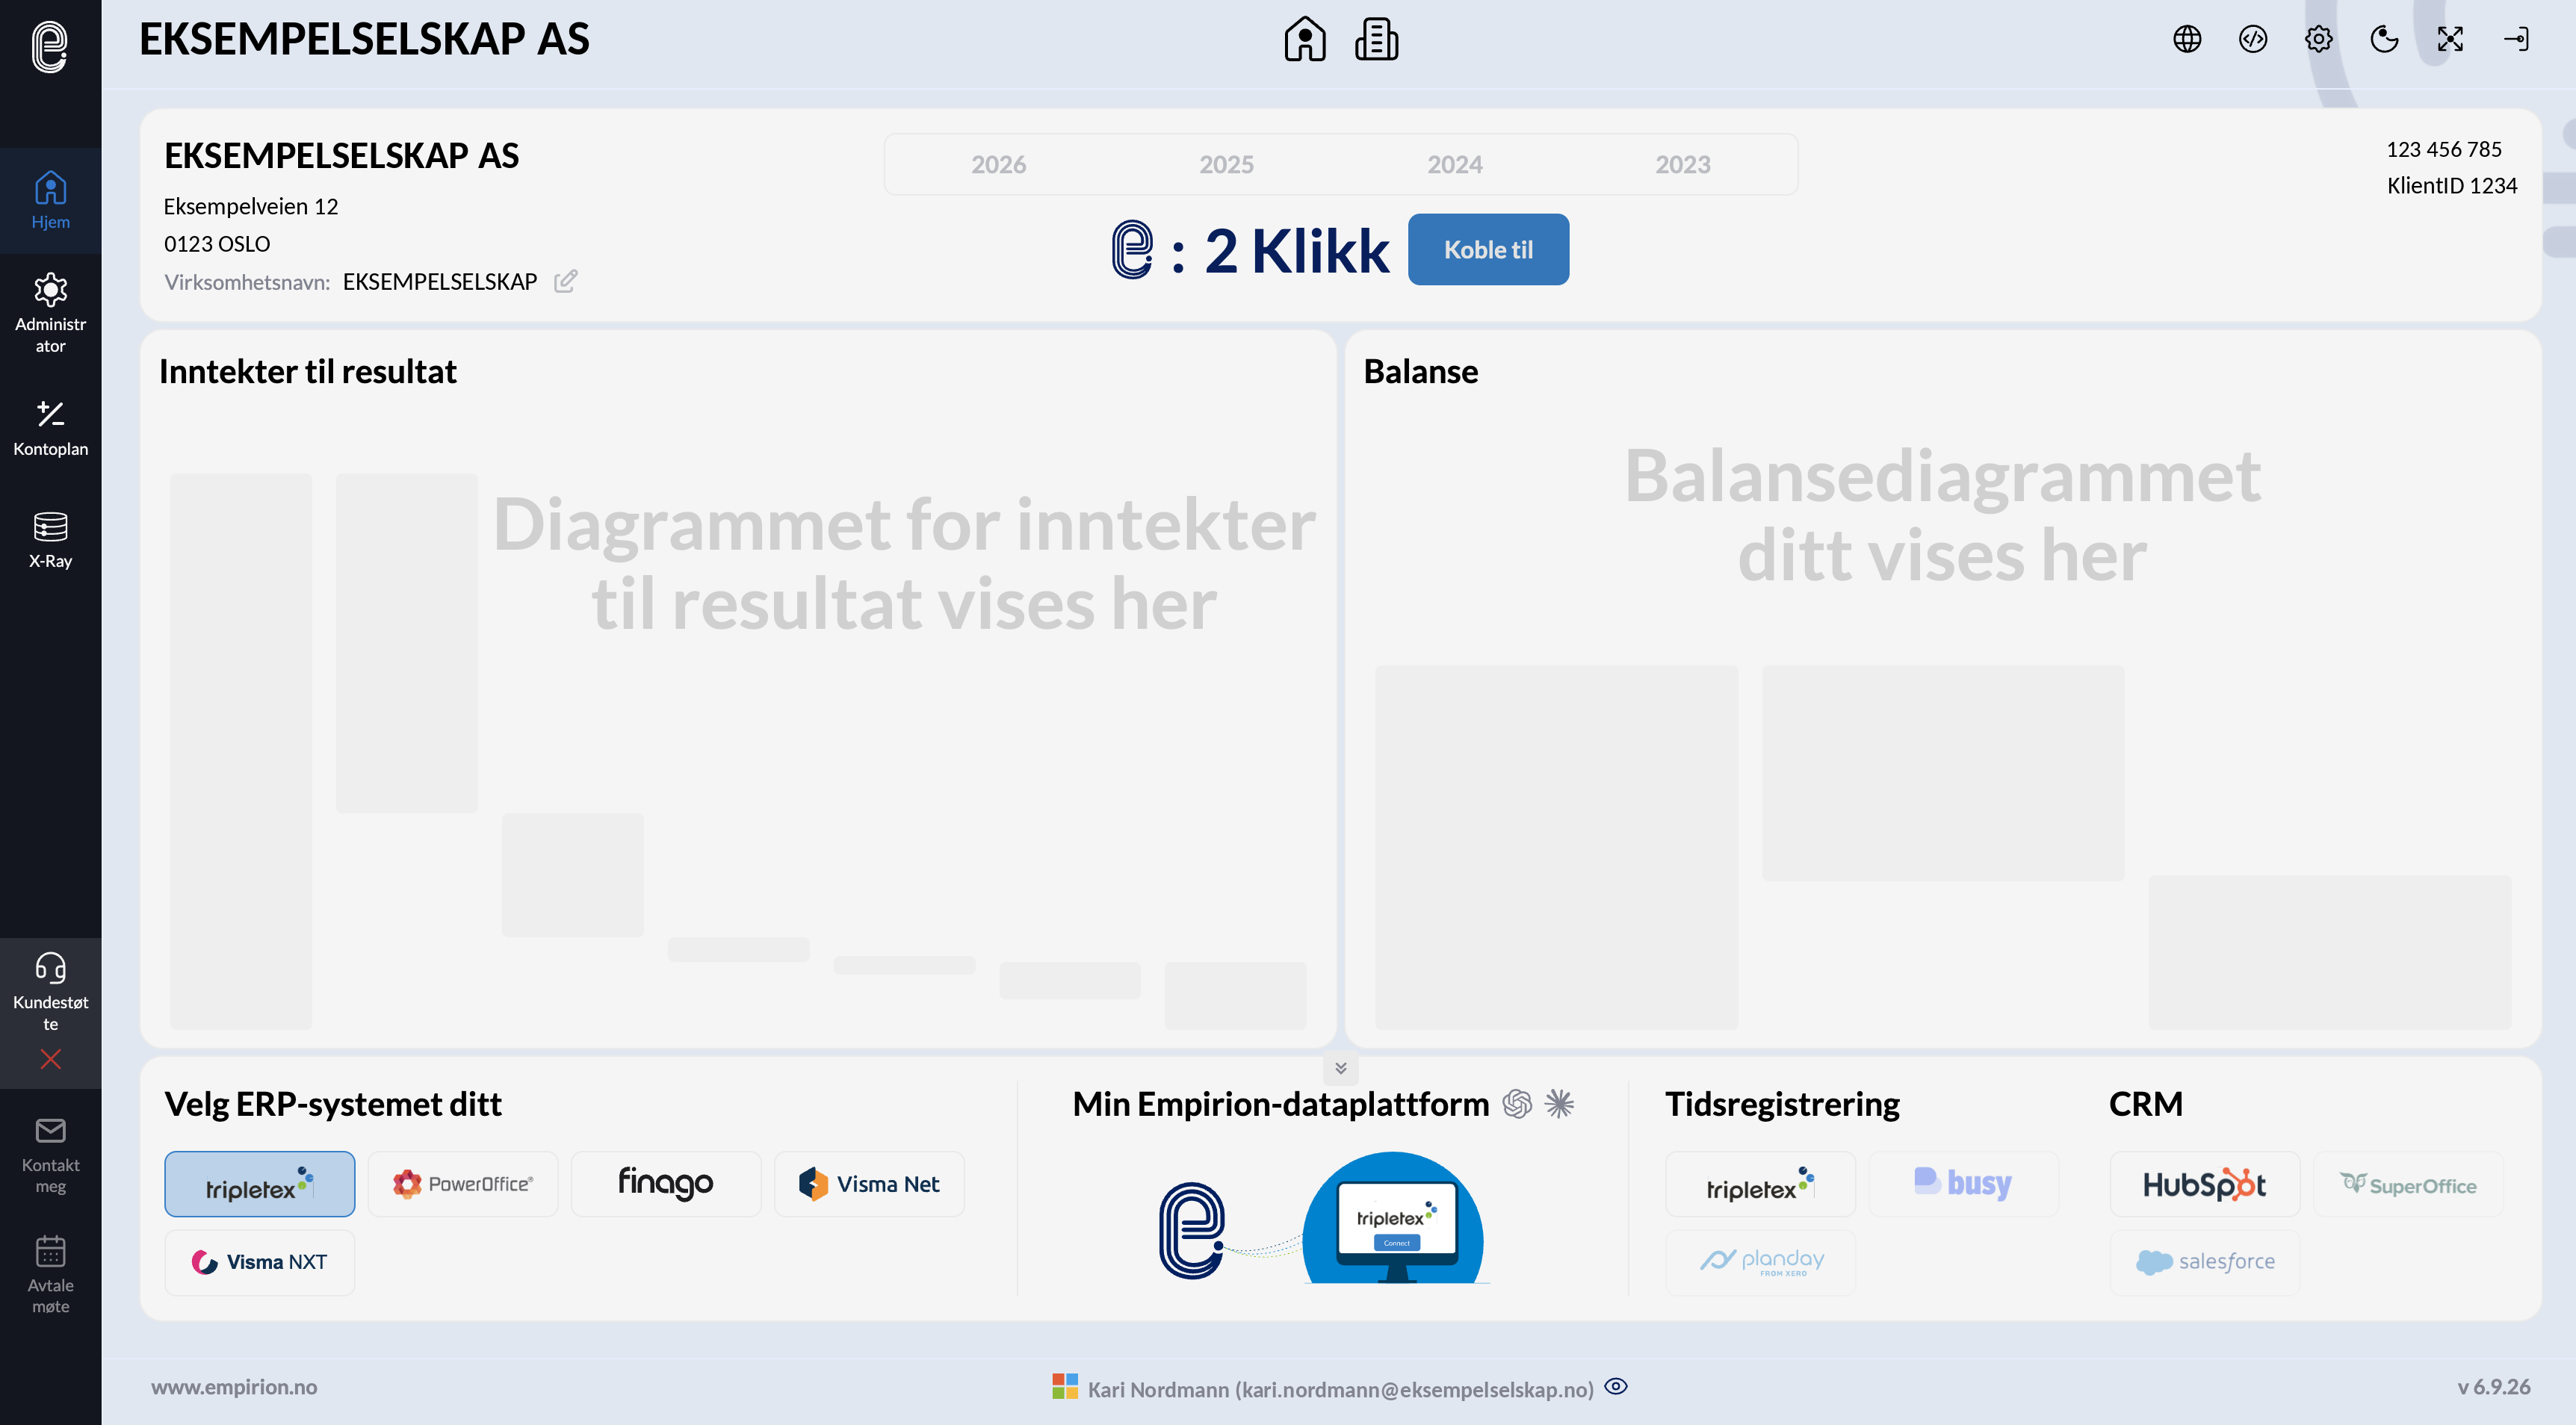Select Visma Net as ERP system
The height and width of the screenshot is (1425, 2576).
pyautogui.click(x=869, y=1183)
